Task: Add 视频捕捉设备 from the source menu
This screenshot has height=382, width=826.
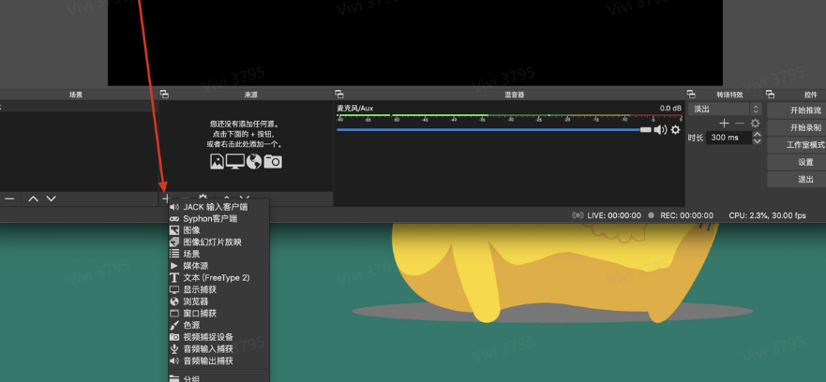Action: (x=218, y=337)
